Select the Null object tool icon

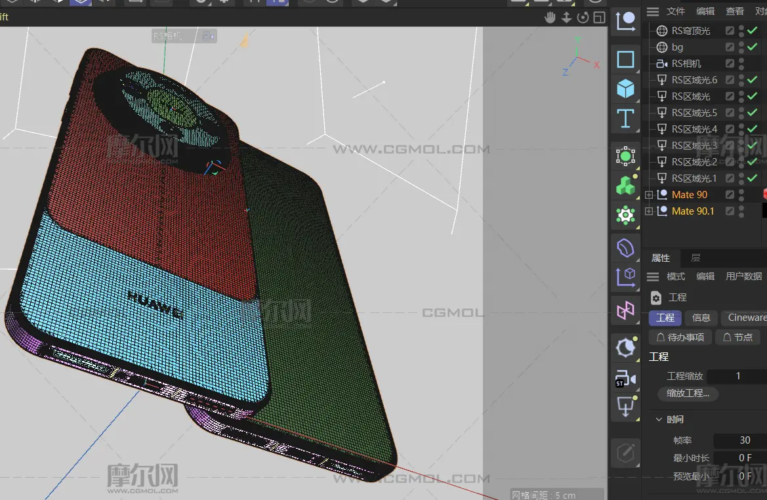click(x=625, y=21)
